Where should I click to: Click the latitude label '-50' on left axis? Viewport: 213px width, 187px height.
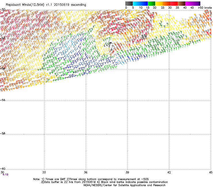click(x=3, y=9)
